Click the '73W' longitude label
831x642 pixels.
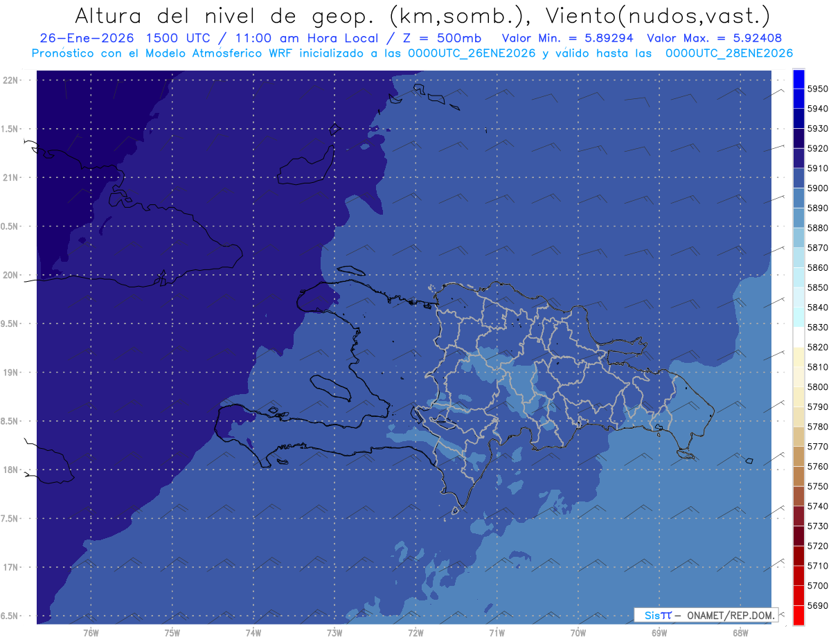click(x=334, y=633)
